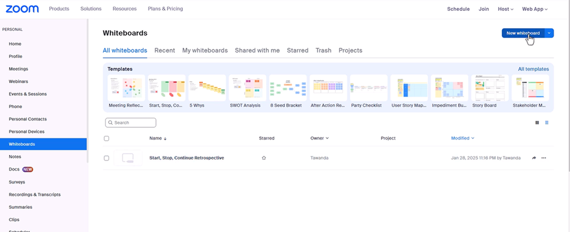570x232 pixels.
Task: Tick the select-all checkbox in header
Action: point(107,138)
